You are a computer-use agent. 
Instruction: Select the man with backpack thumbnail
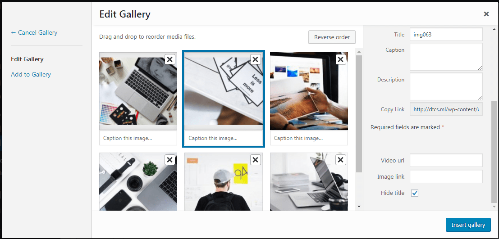224,181
